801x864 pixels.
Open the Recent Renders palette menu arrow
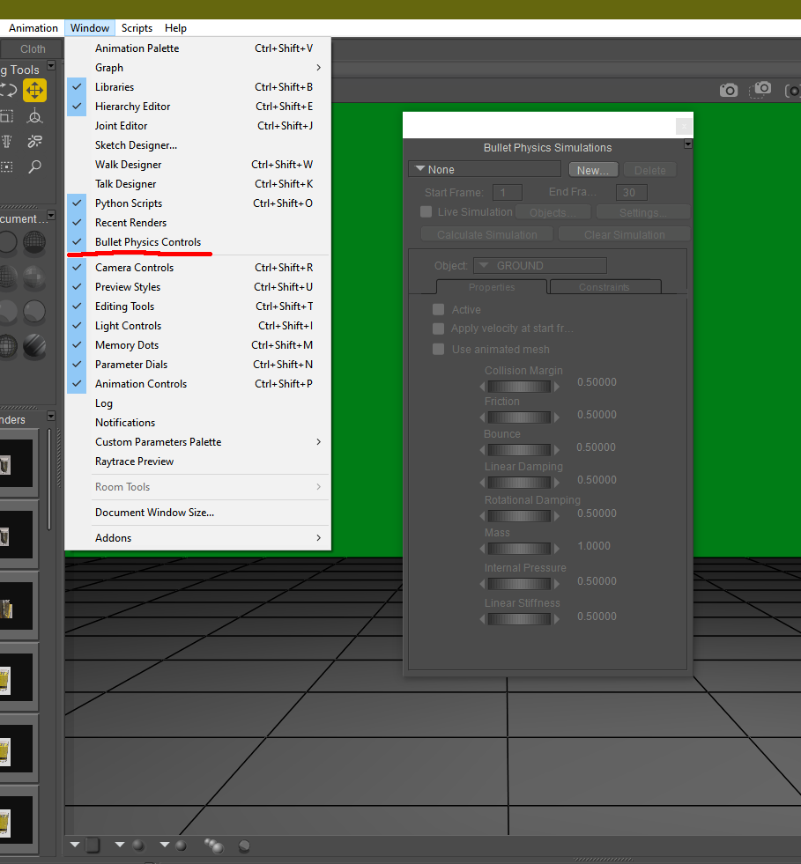(51, 416)
